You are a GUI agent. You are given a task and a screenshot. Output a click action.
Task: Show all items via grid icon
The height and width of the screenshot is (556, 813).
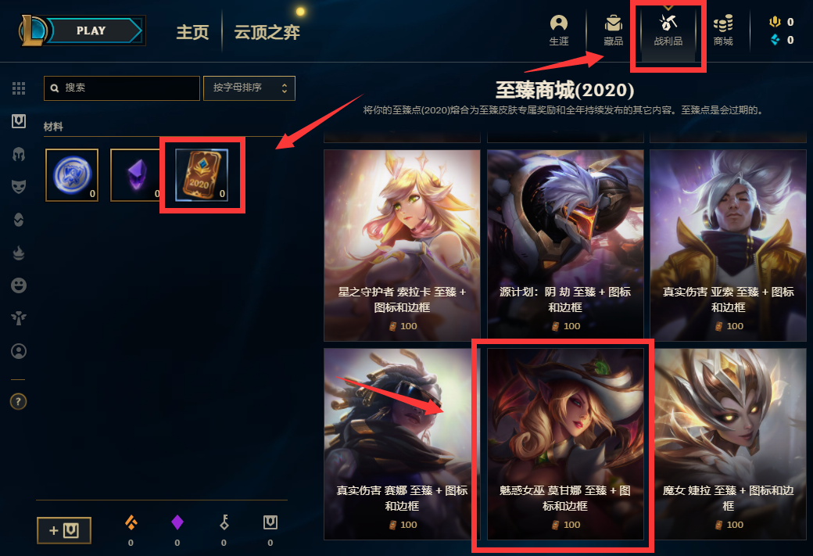point(19,88)
